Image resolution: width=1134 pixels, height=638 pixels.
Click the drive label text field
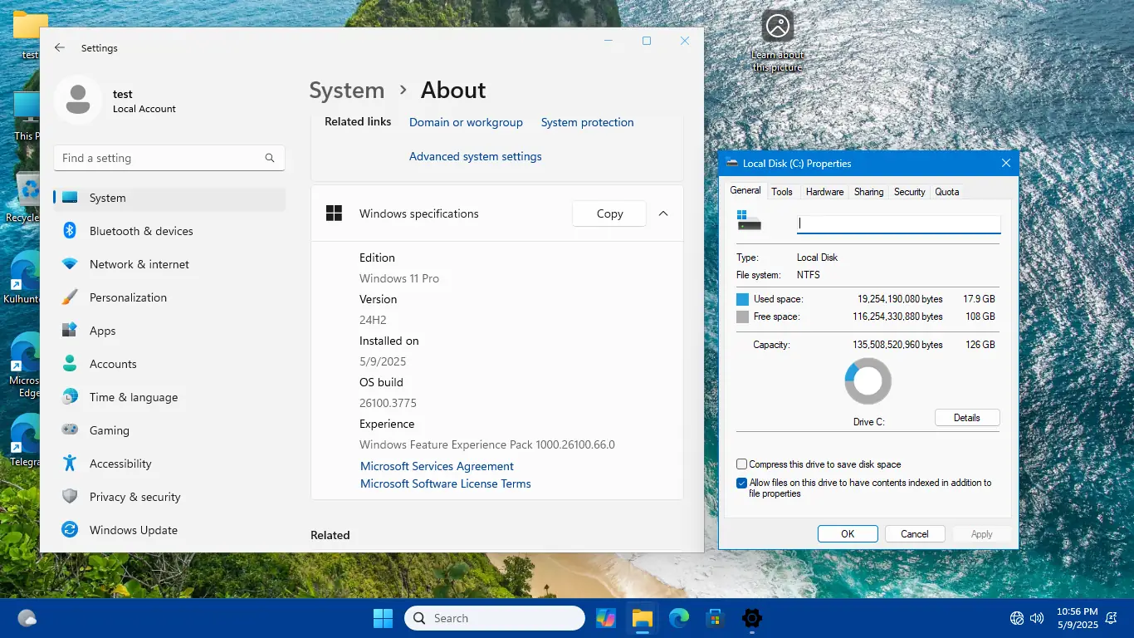(x=898, y=223)
